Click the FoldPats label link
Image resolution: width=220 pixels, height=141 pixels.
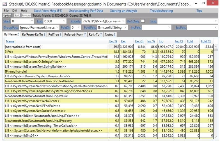coord(90,27)
